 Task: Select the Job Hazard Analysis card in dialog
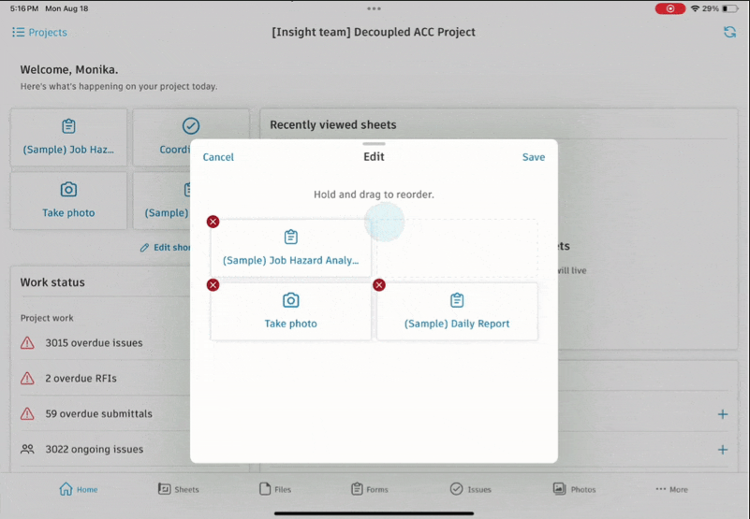[x=291, y=248]
